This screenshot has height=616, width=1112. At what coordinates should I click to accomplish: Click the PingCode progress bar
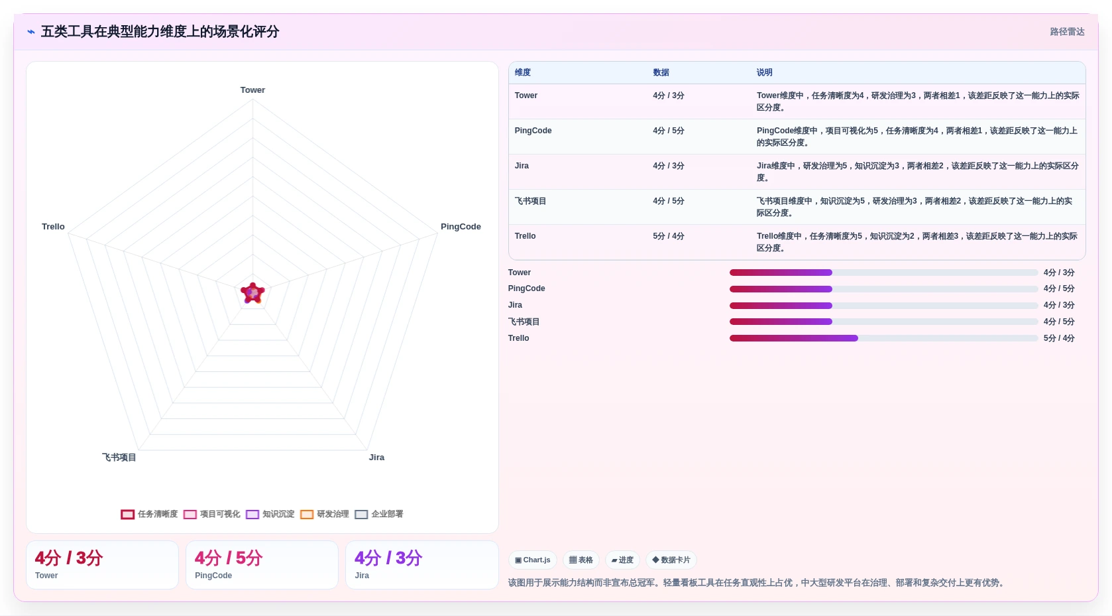pyautogui.click(x=883, y=289)
